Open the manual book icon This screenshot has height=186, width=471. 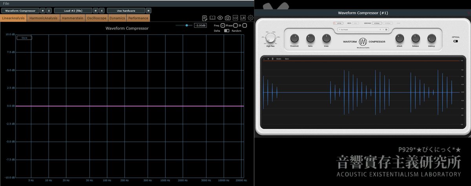(x=212, y=18)
